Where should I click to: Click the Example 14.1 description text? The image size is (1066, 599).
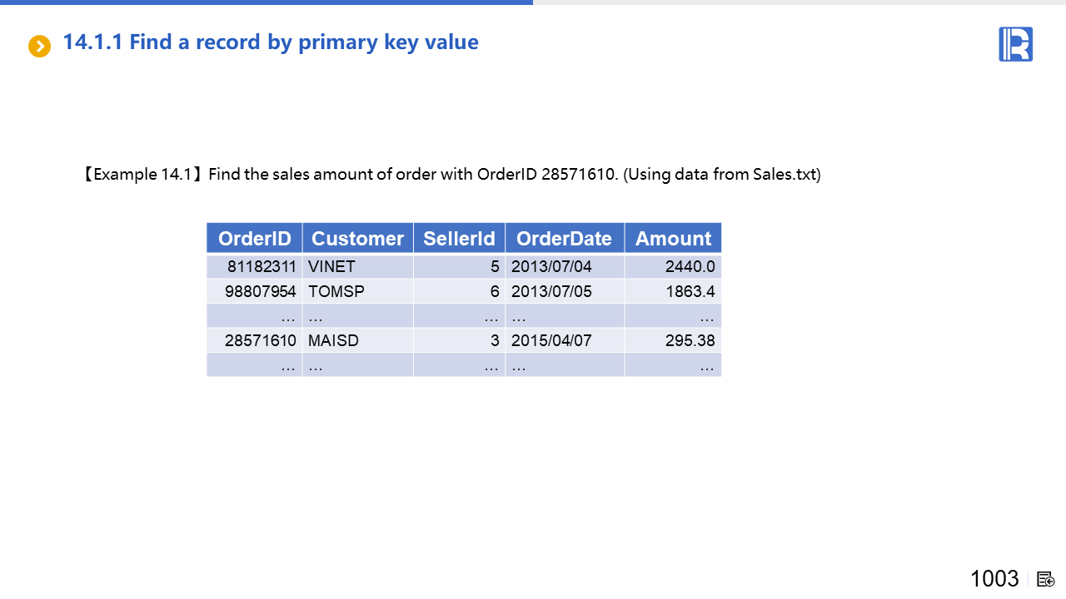tap(451, 175)
